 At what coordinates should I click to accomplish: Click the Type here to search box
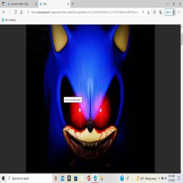pos(30,178)
